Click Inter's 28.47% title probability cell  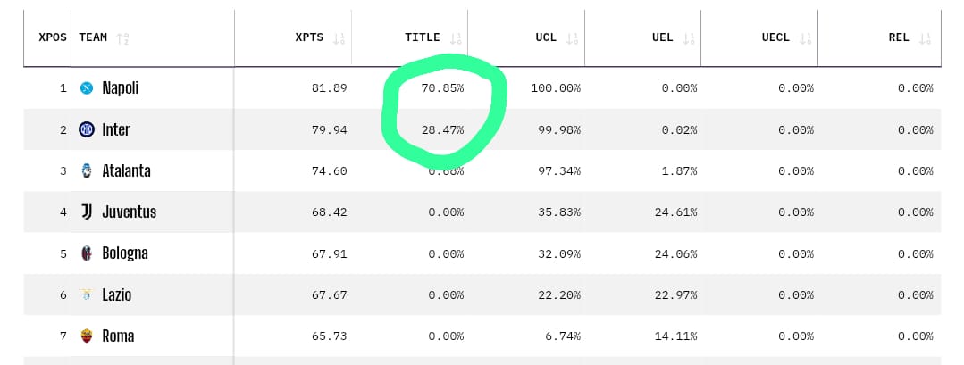pyautogui.click(x=442, y=130)
